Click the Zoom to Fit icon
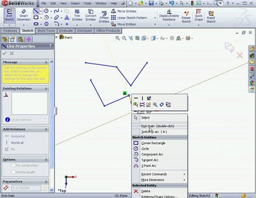The height and width of the screenshot is (198, 256). [117, 38]
